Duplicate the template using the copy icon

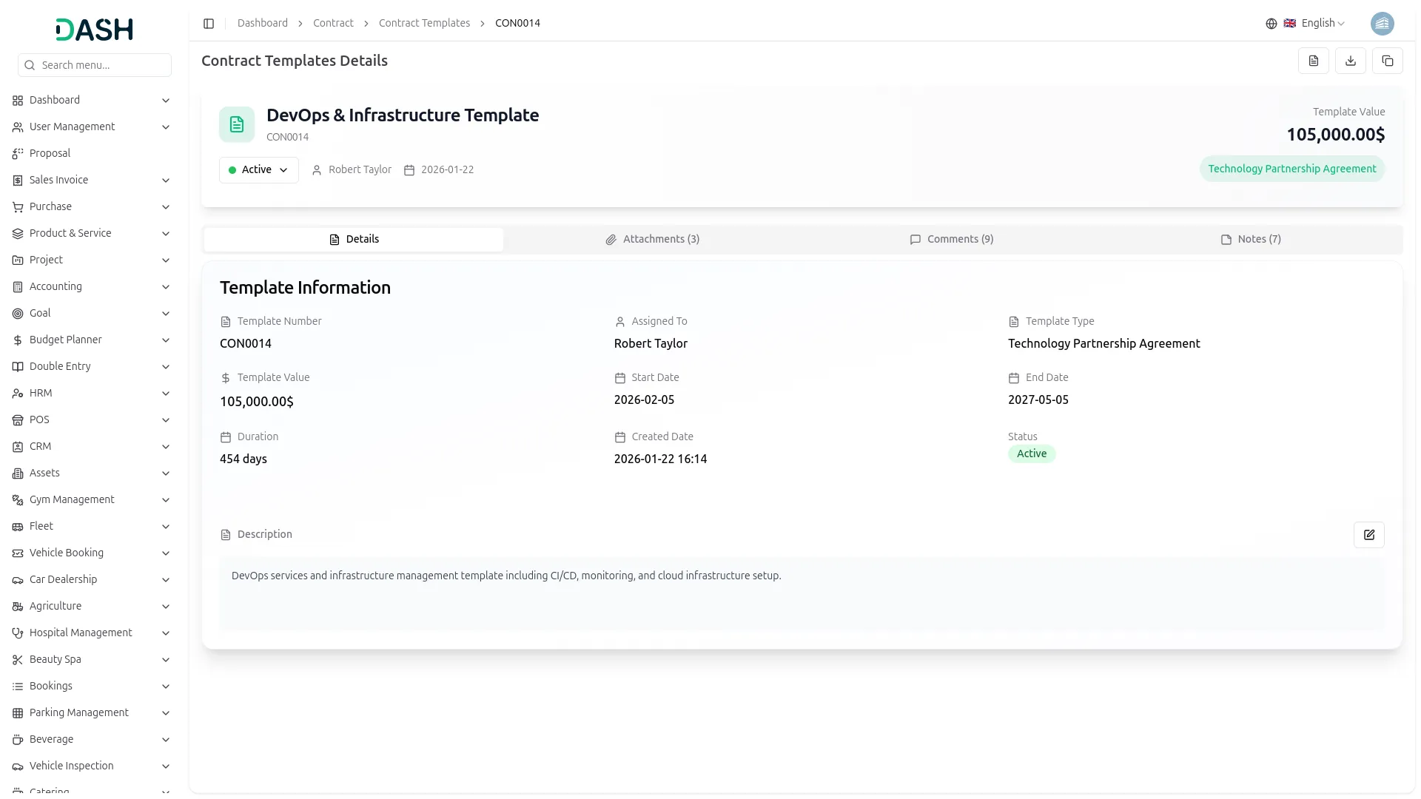(x=1388, y=61)
